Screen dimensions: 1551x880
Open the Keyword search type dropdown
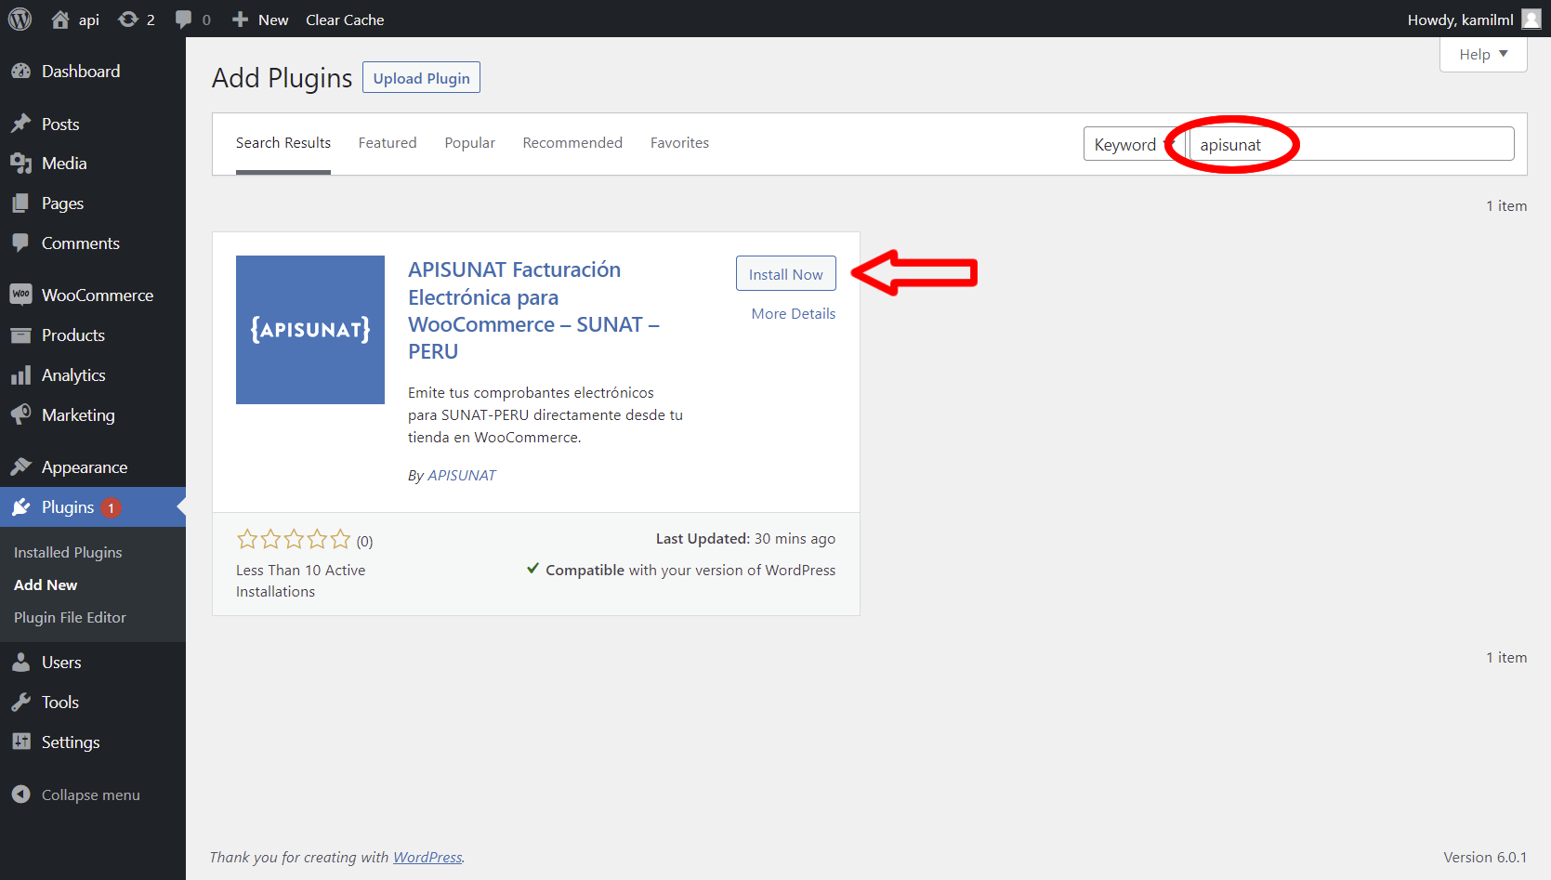click(1134, 144)
